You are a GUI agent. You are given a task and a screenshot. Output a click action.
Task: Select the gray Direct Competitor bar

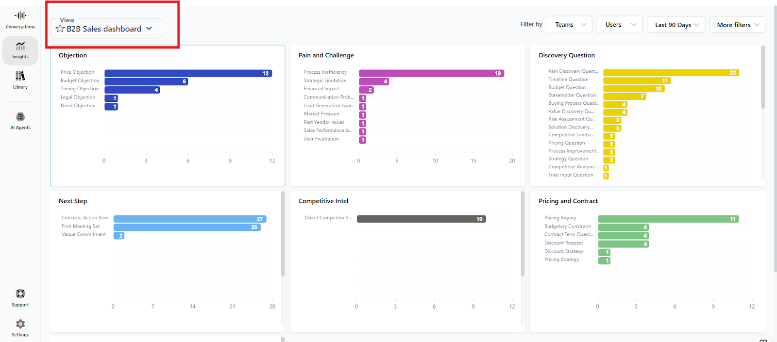tap(421, 219)
